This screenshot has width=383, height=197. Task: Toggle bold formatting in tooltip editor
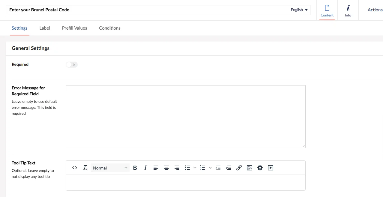[x=135, y=168]
